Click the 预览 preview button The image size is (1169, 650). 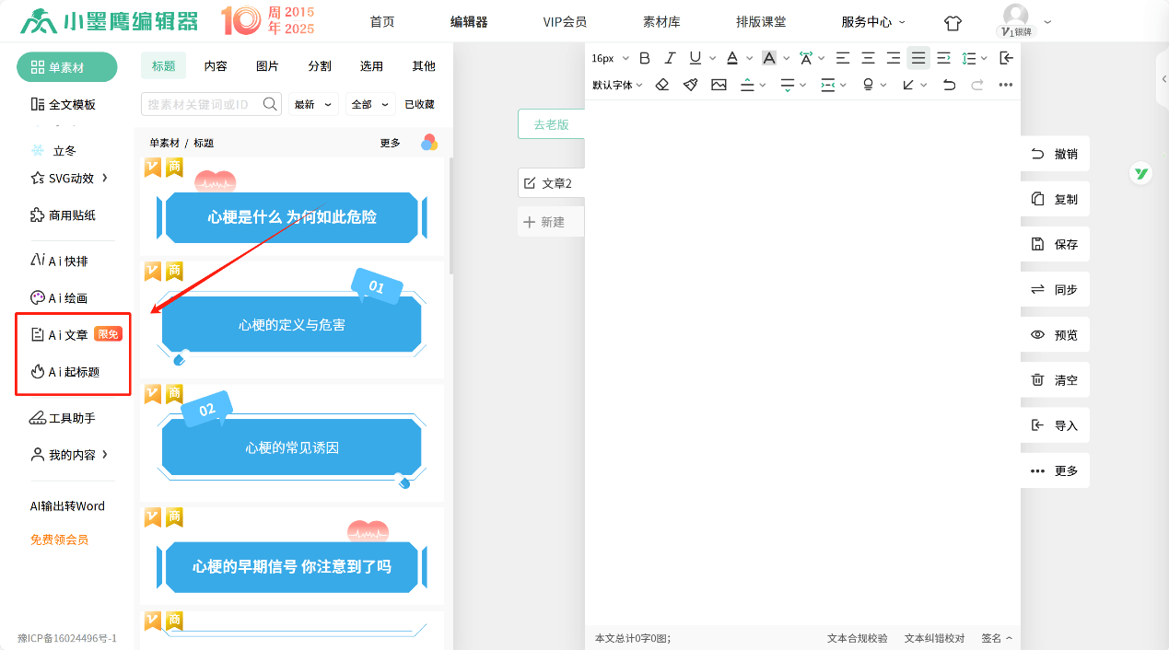click(1055, 335)
